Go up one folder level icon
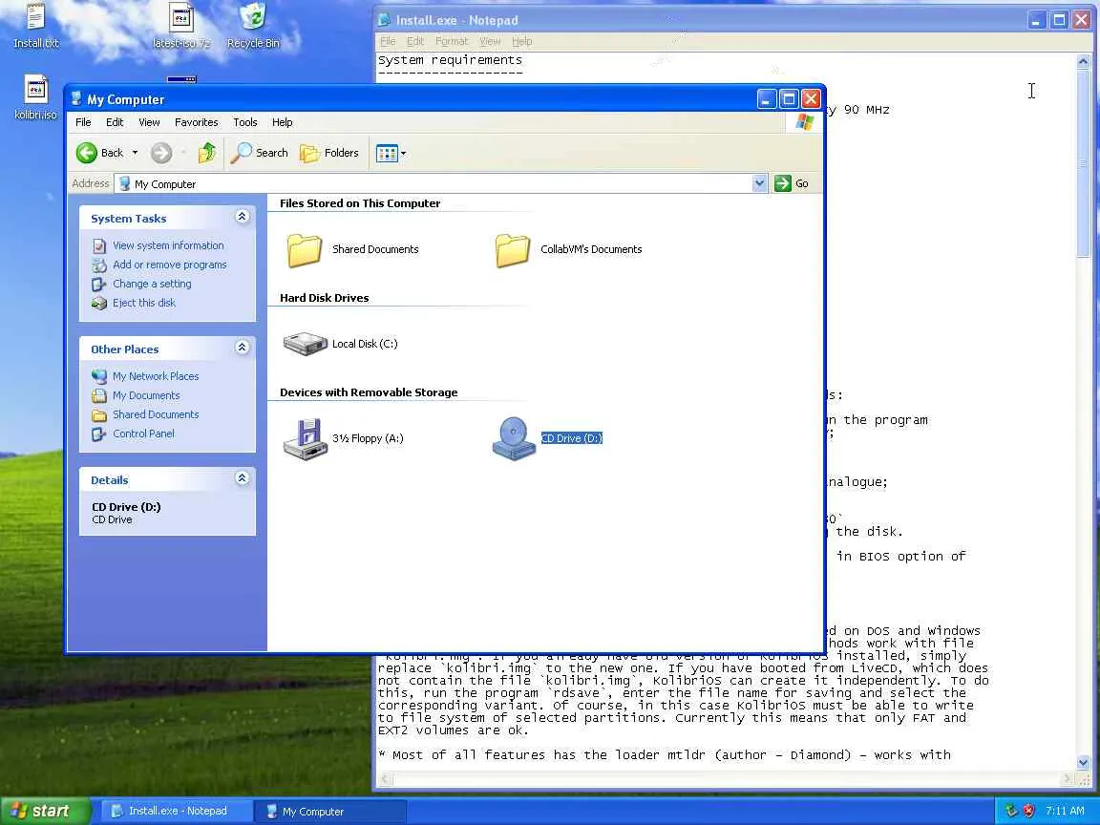 point(207,152)
